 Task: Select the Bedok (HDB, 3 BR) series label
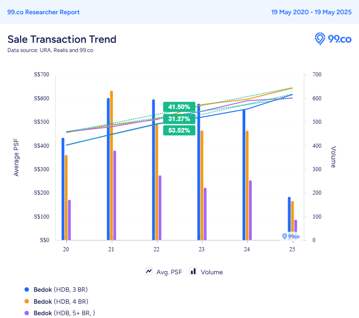61,289
